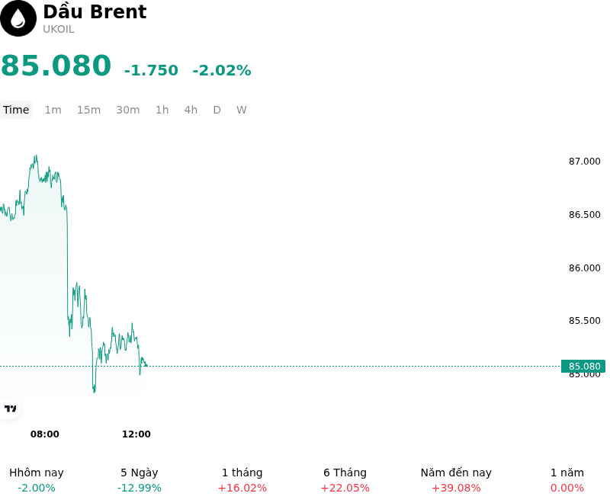Open the TradingView logo badge
610x503 pixels.
(x=10, y=408)
